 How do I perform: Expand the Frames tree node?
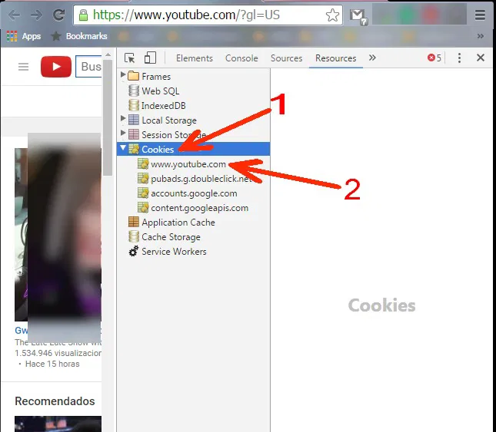pos(123,76)
